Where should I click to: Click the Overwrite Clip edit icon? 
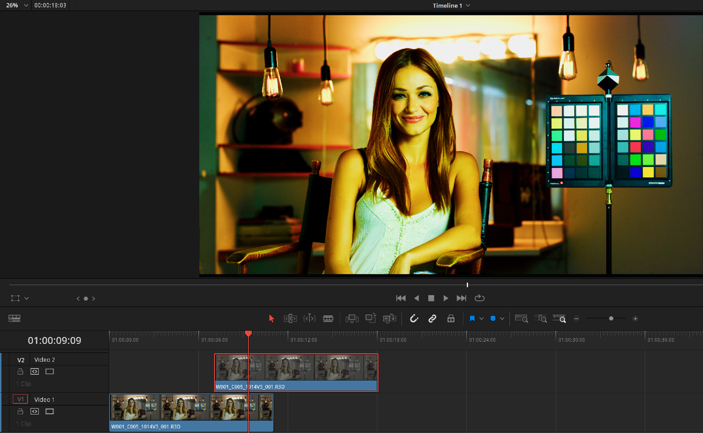[371, 318]
